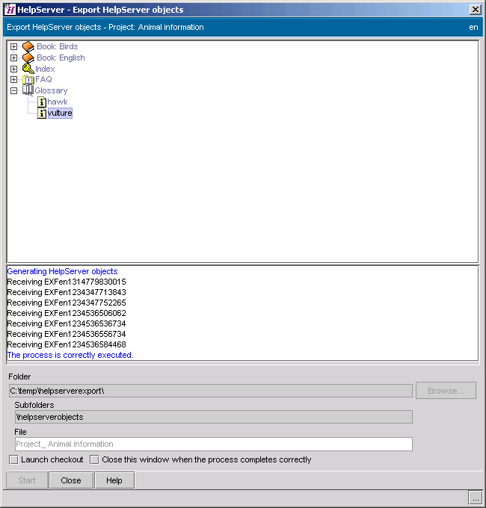Click the vulture glossary entry icon

[42, 113]
